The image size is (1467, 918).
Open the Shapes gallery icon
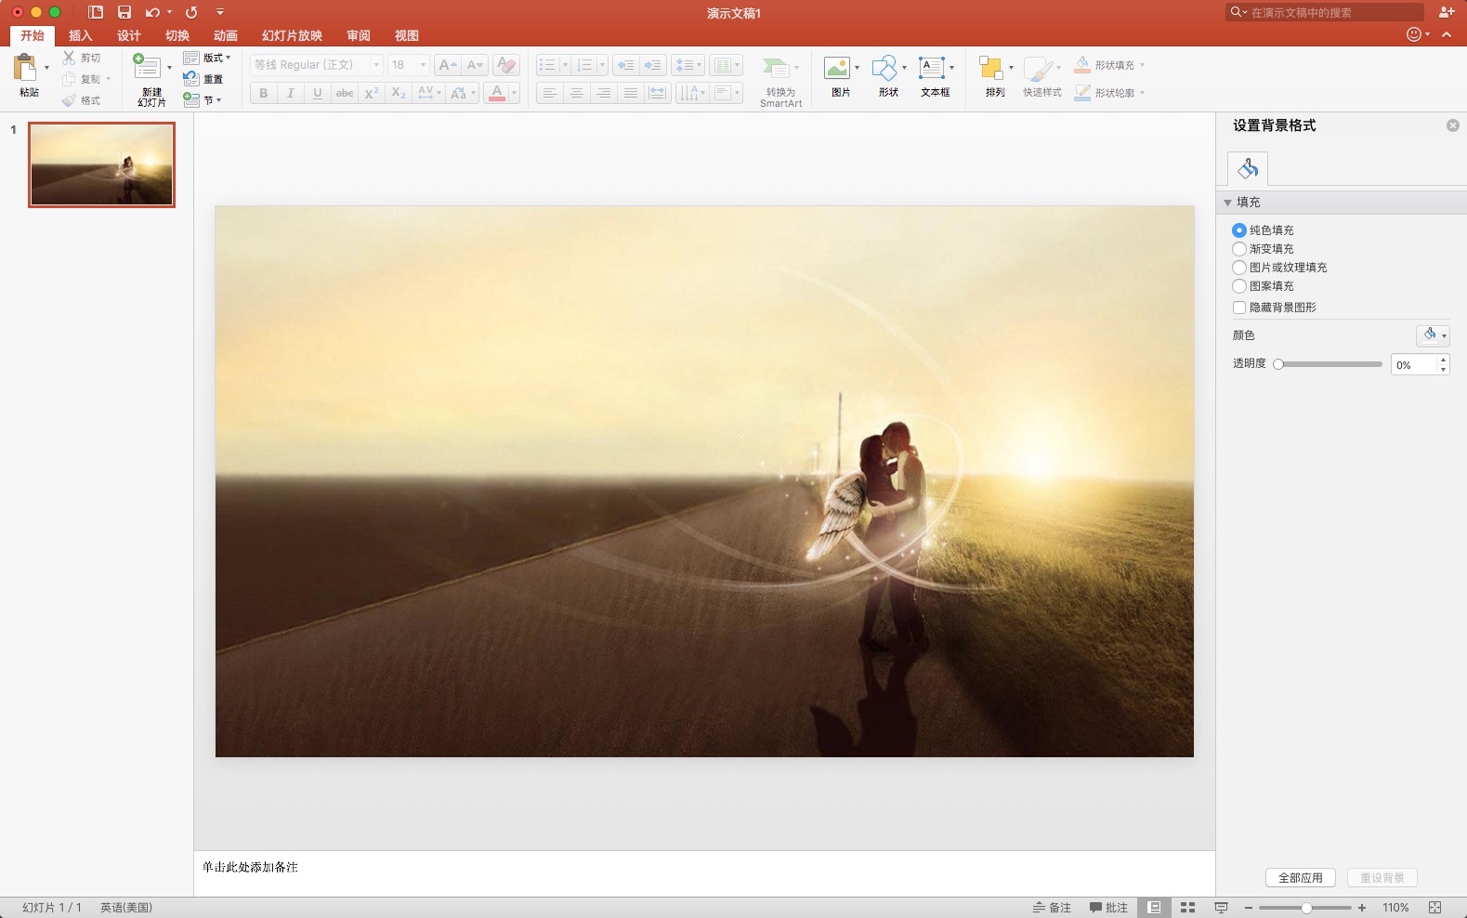tap(885, 68)
